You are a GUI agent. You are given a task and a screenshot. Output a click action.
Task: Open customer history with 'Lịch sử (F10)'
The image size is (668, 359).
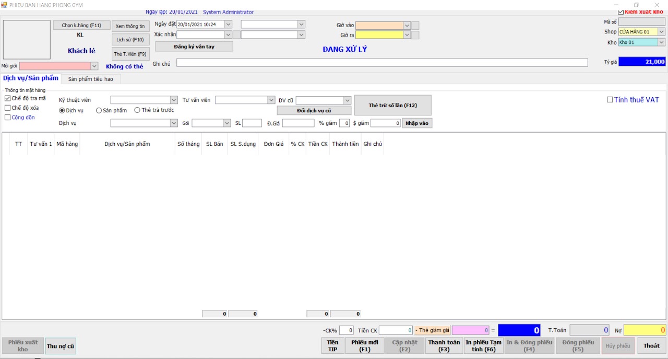pos(130,40)
